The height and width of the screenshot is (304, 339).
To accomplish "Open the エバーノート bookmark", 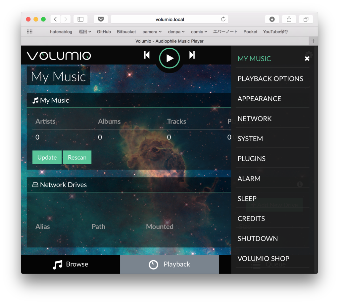I will tap(225, 31).
